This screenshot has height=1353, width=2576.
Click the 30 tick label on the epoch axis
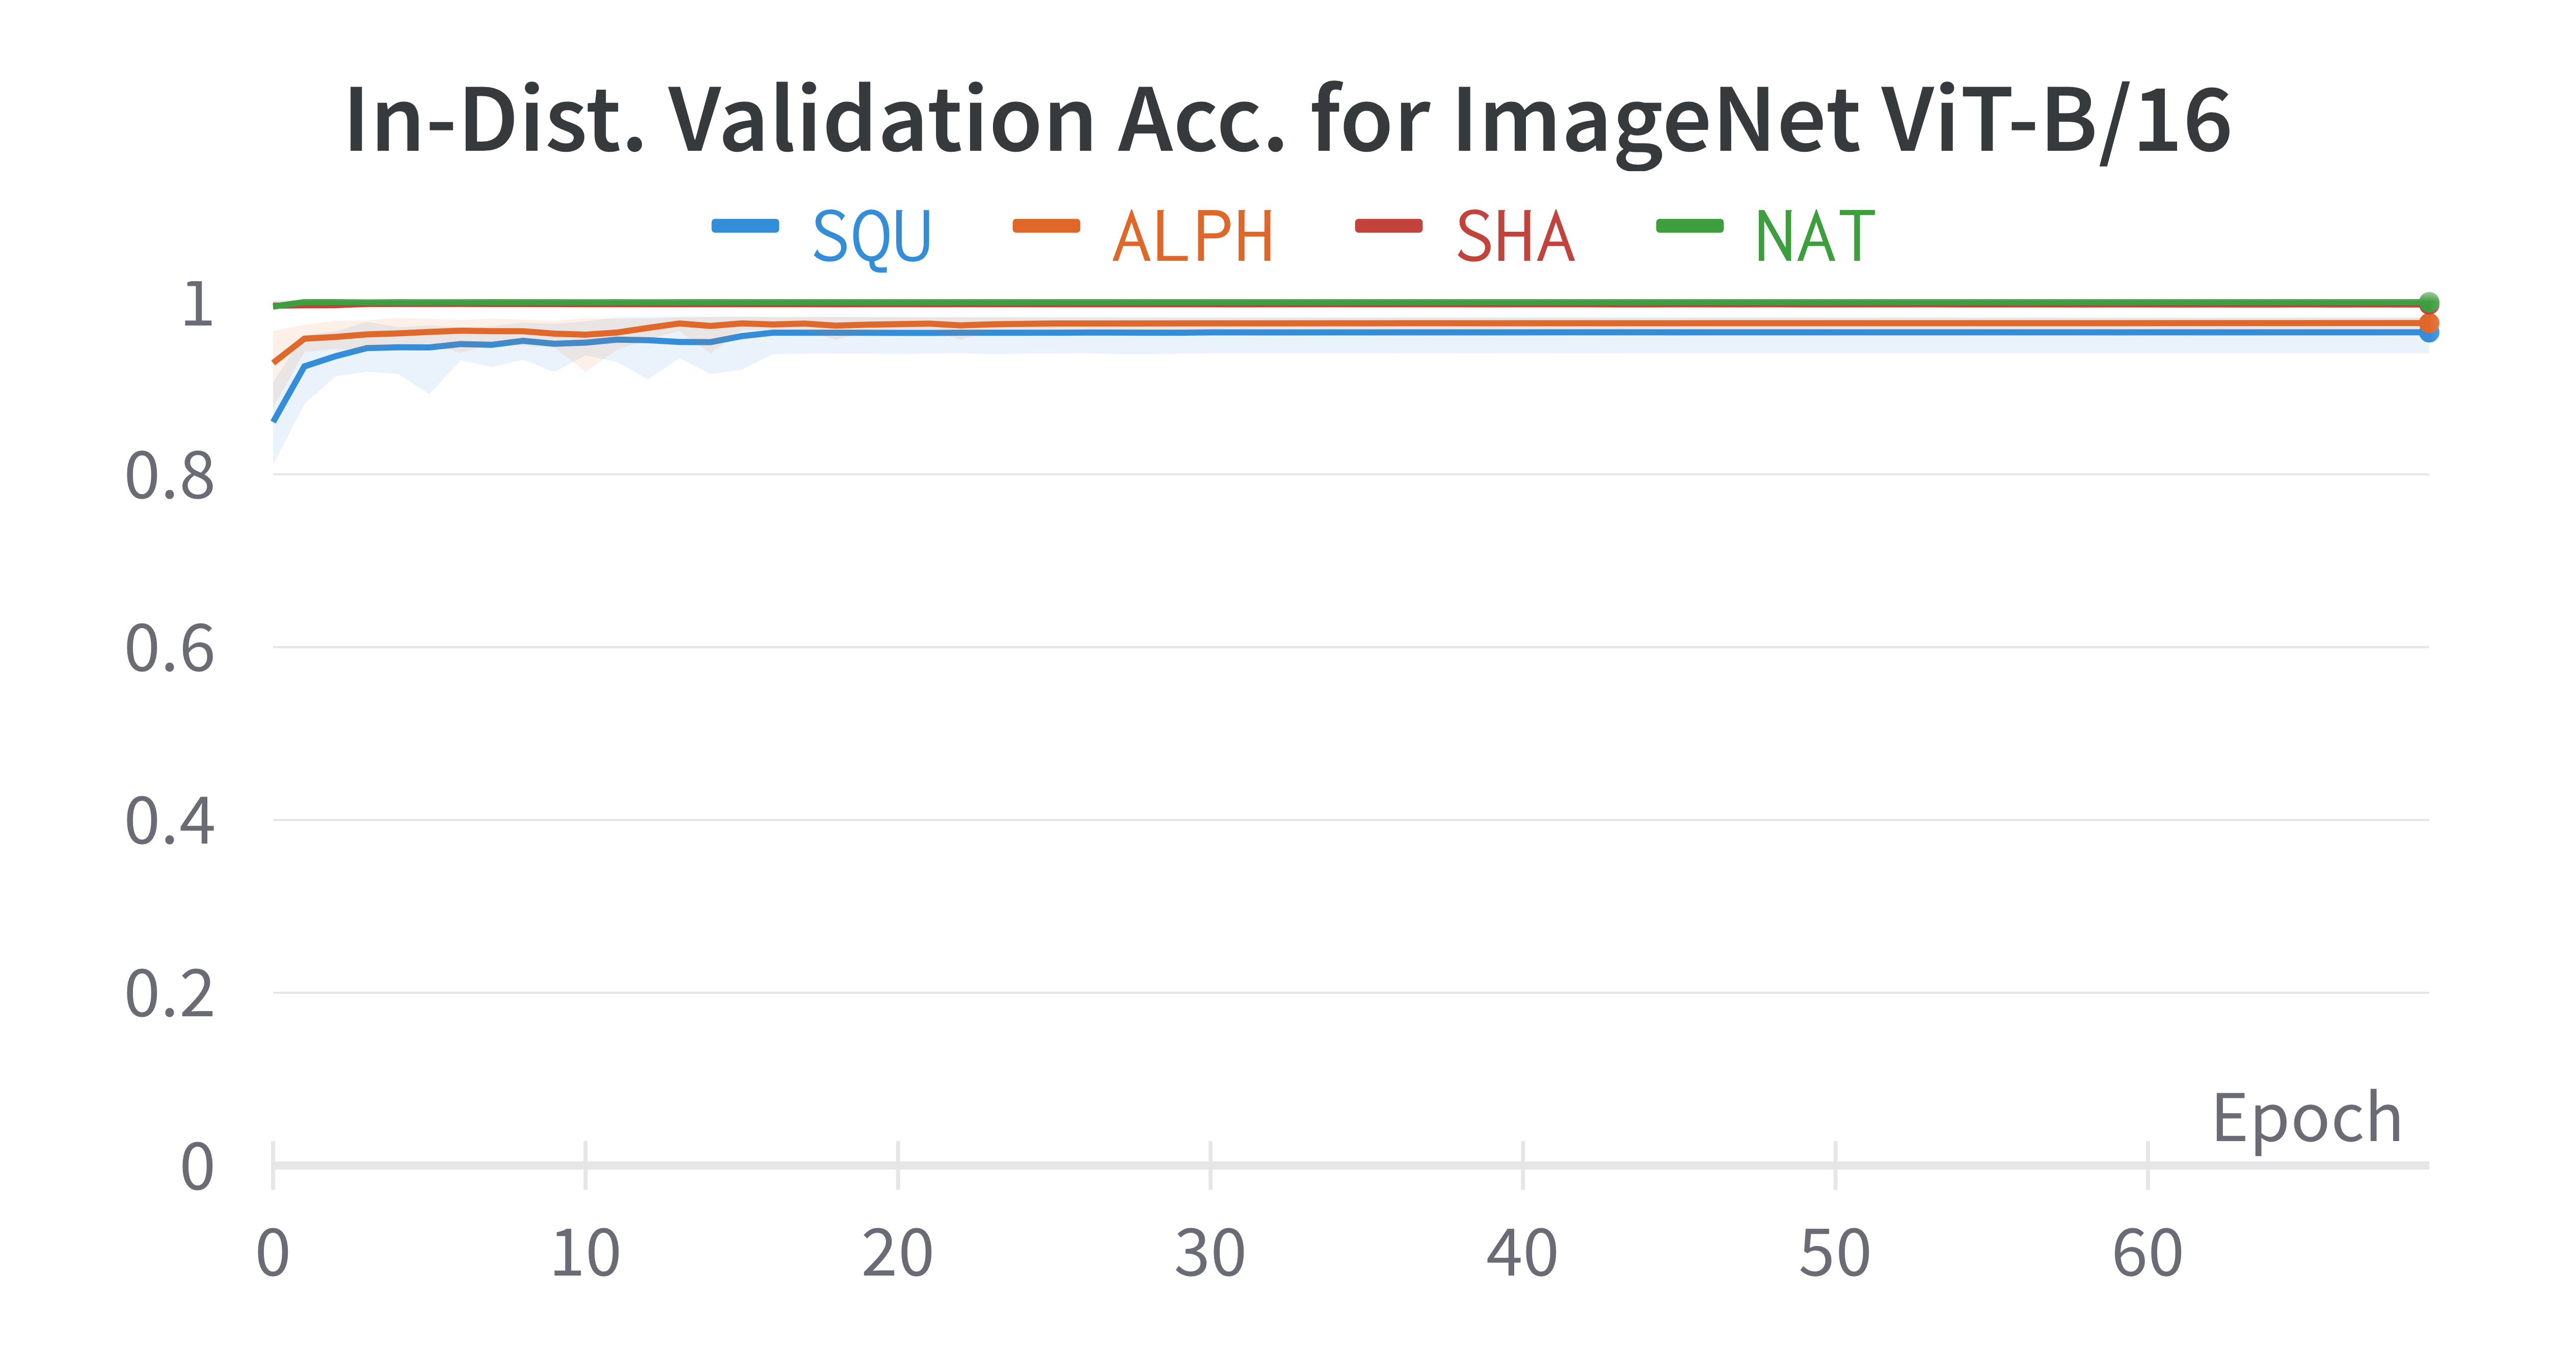tap(1210, 1254)
